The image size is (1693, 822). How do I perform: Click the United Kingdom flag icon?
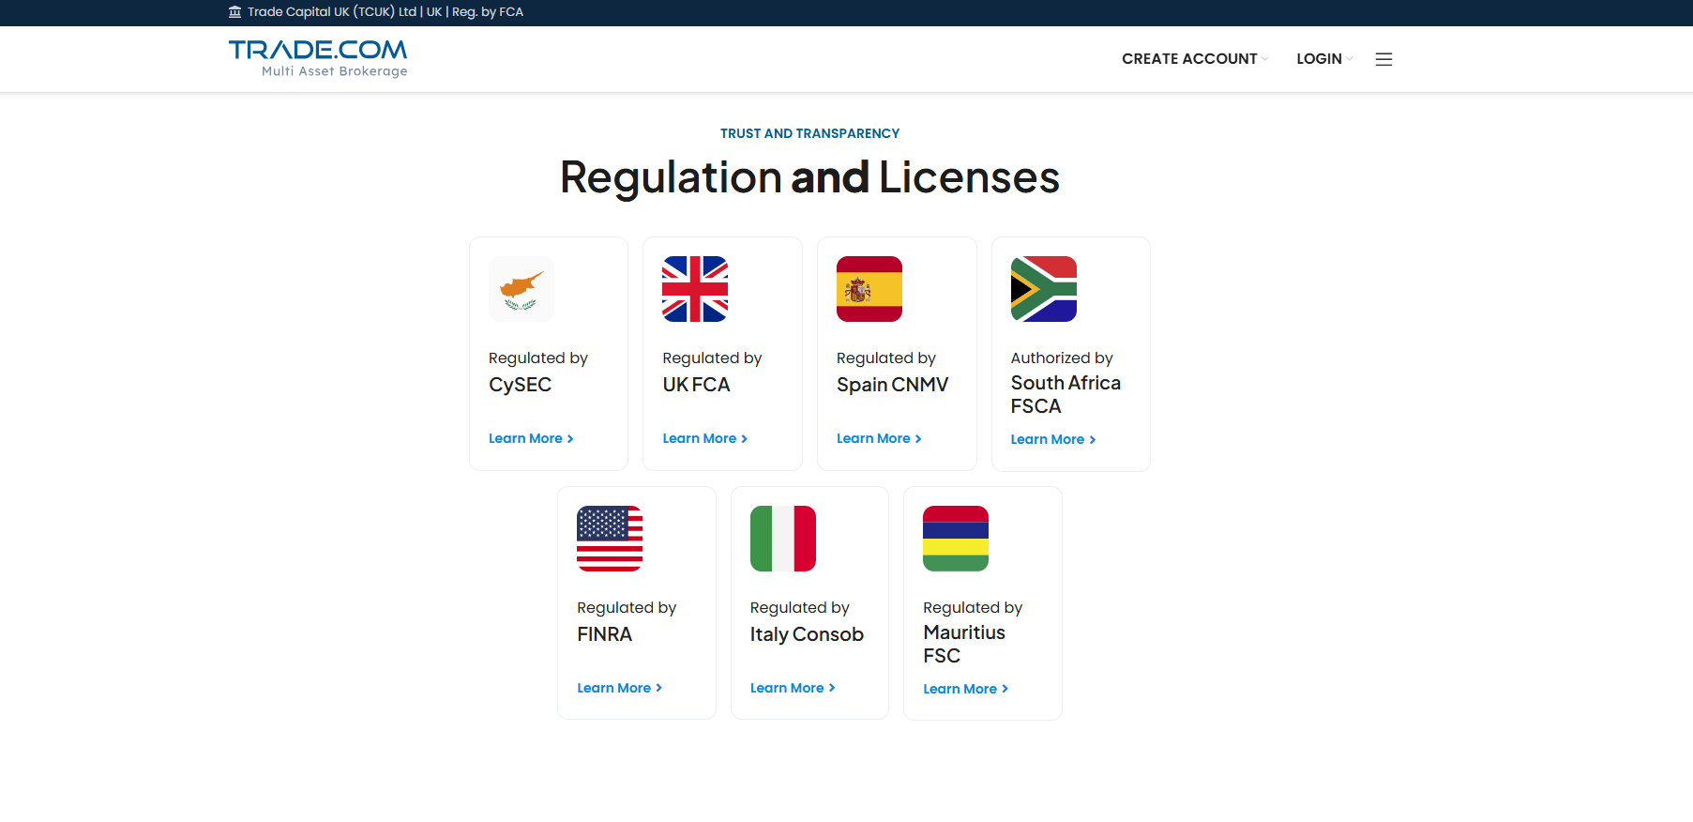pyautogui.click(x=695, y=289)
